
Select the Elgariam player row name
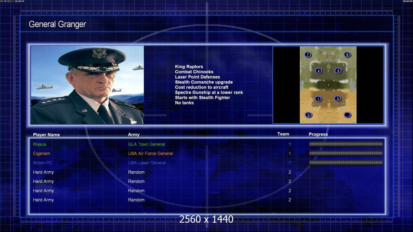tap(41, 154)
